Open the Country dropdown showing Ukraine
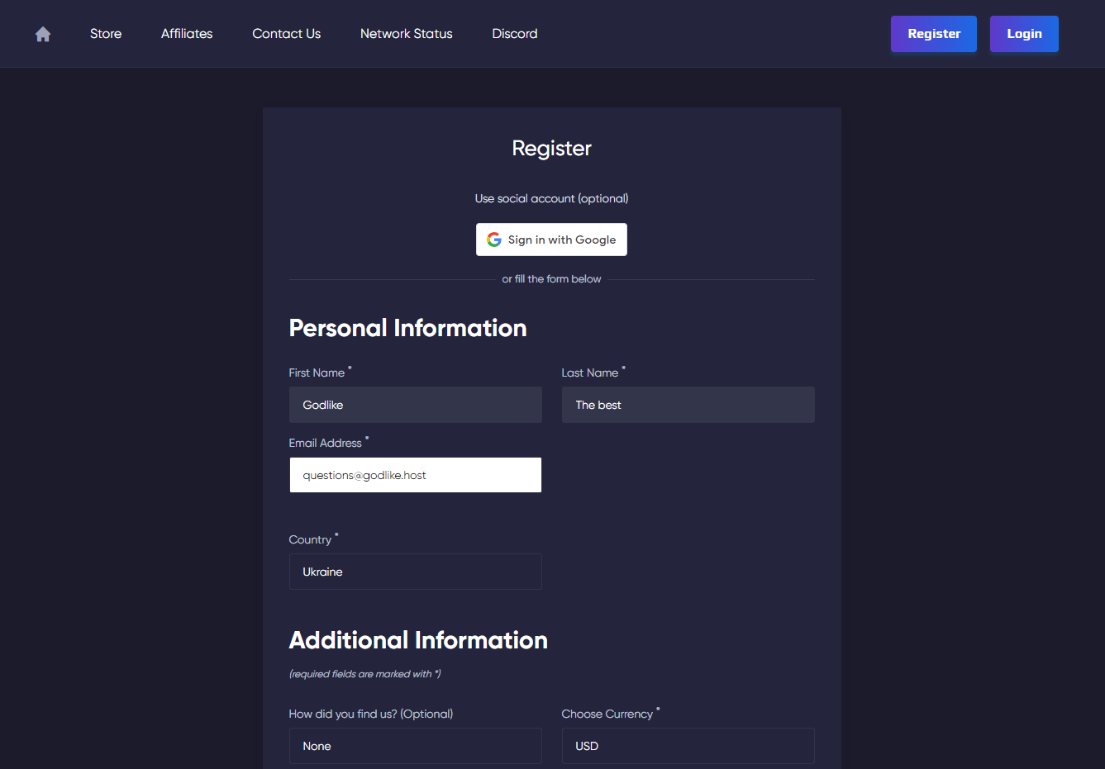The width and height of the screenshot is (1105, 769). click(416, 572)
